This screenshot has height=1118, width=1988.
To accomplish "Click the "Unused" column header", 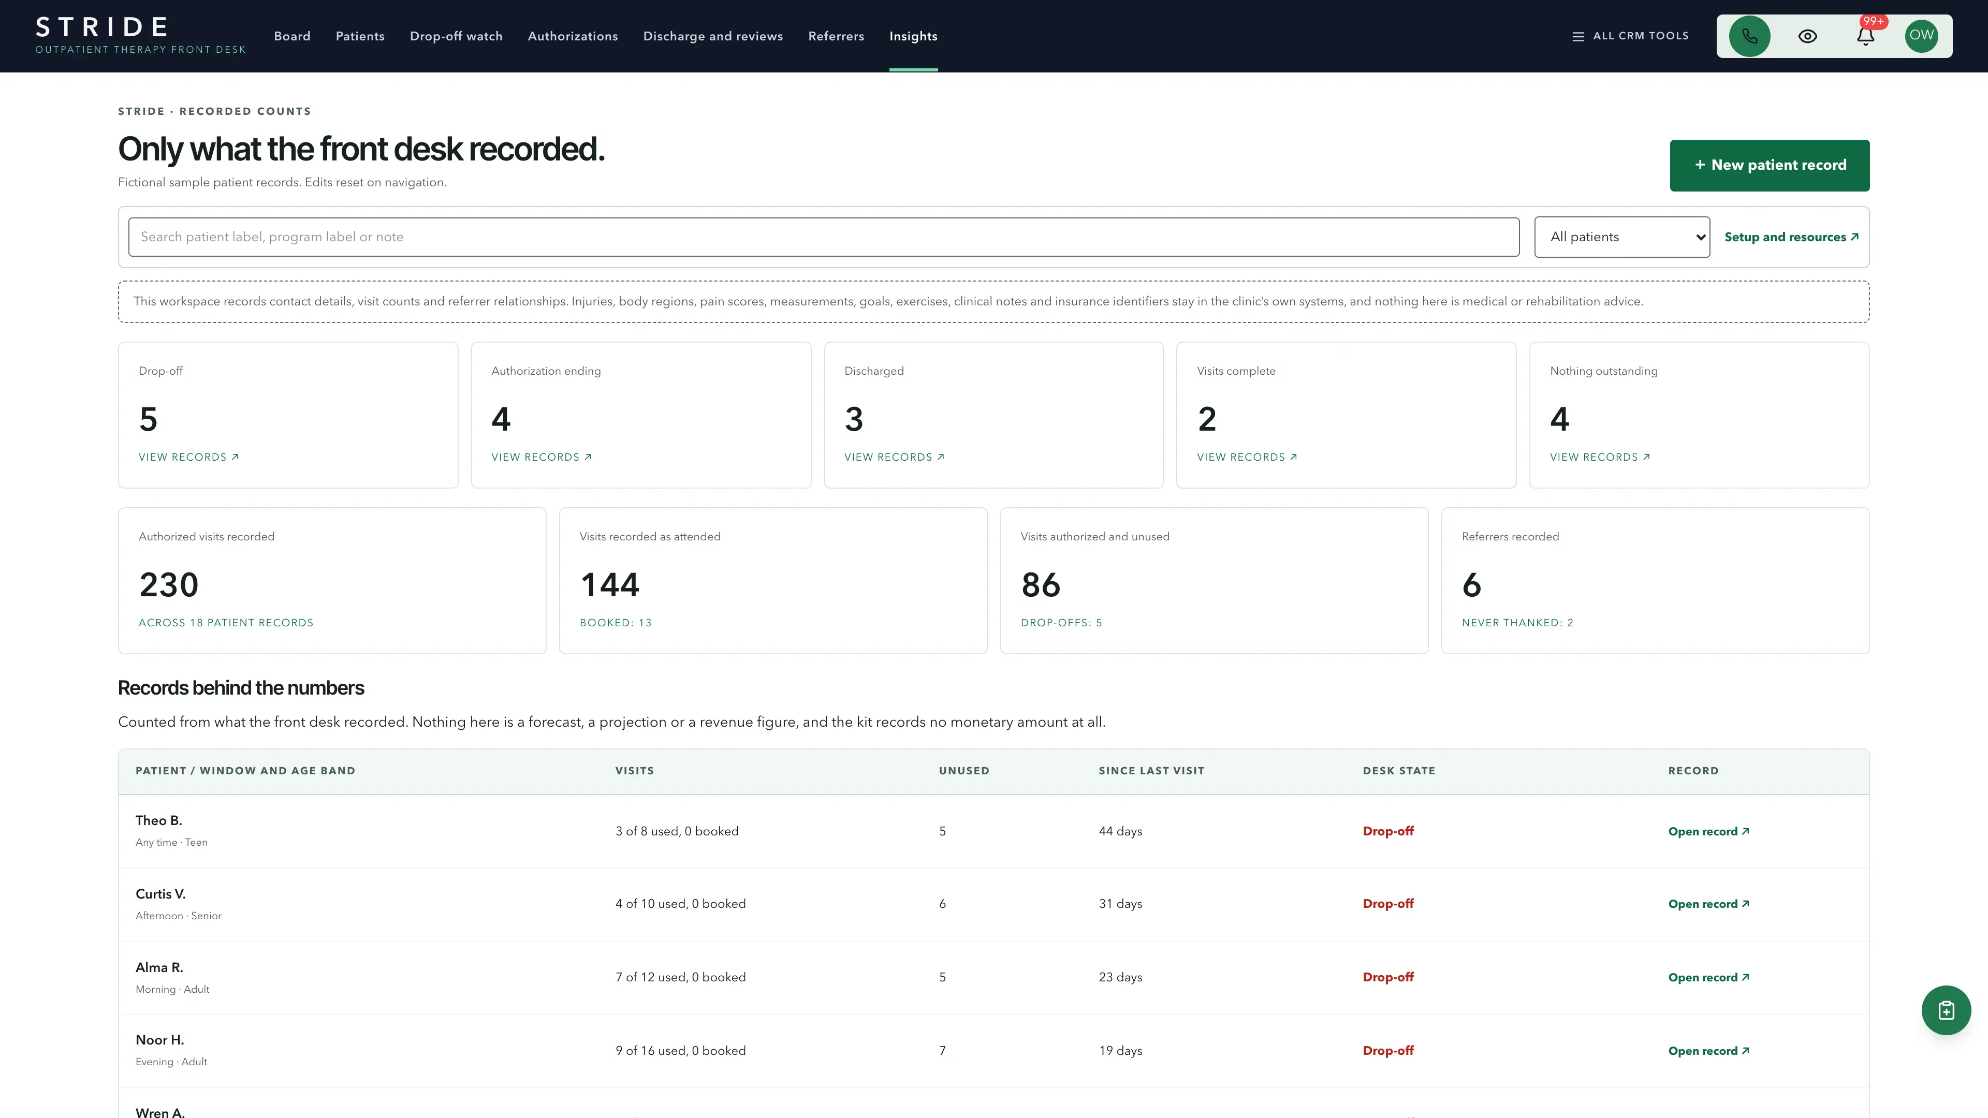I will (x=964, y=771).
